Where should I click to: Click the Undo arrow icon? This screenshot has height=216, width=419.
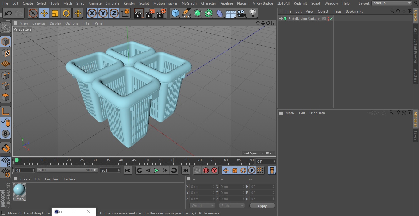tap(8, 13)
